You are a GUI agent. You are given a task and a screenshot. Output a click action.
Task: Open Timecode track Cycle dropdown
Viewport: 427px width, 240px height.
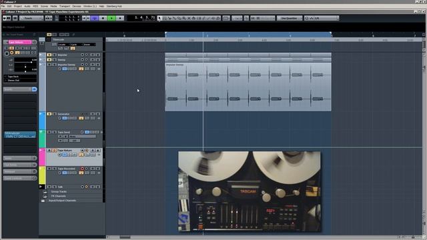point(77,45)
